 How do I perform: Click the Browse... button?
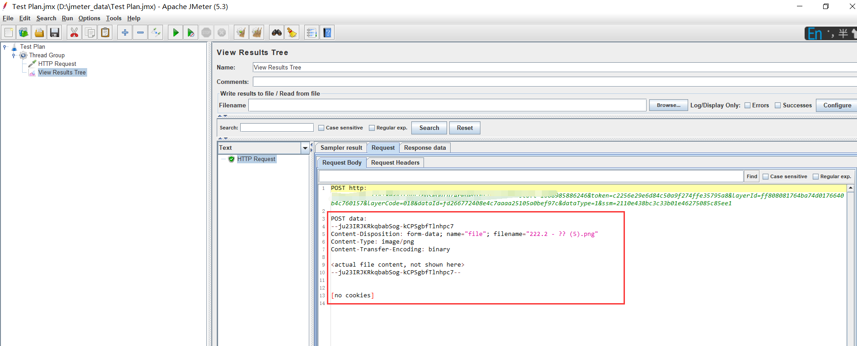[668, 105]
